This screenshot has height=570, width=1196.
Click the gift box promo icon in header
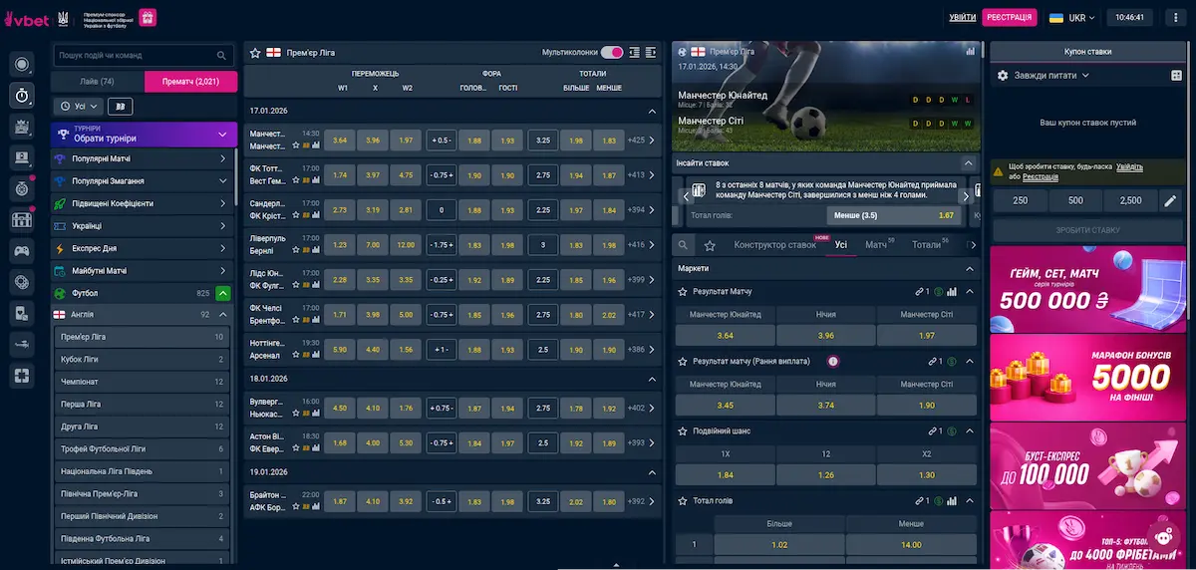pos(147,18)
